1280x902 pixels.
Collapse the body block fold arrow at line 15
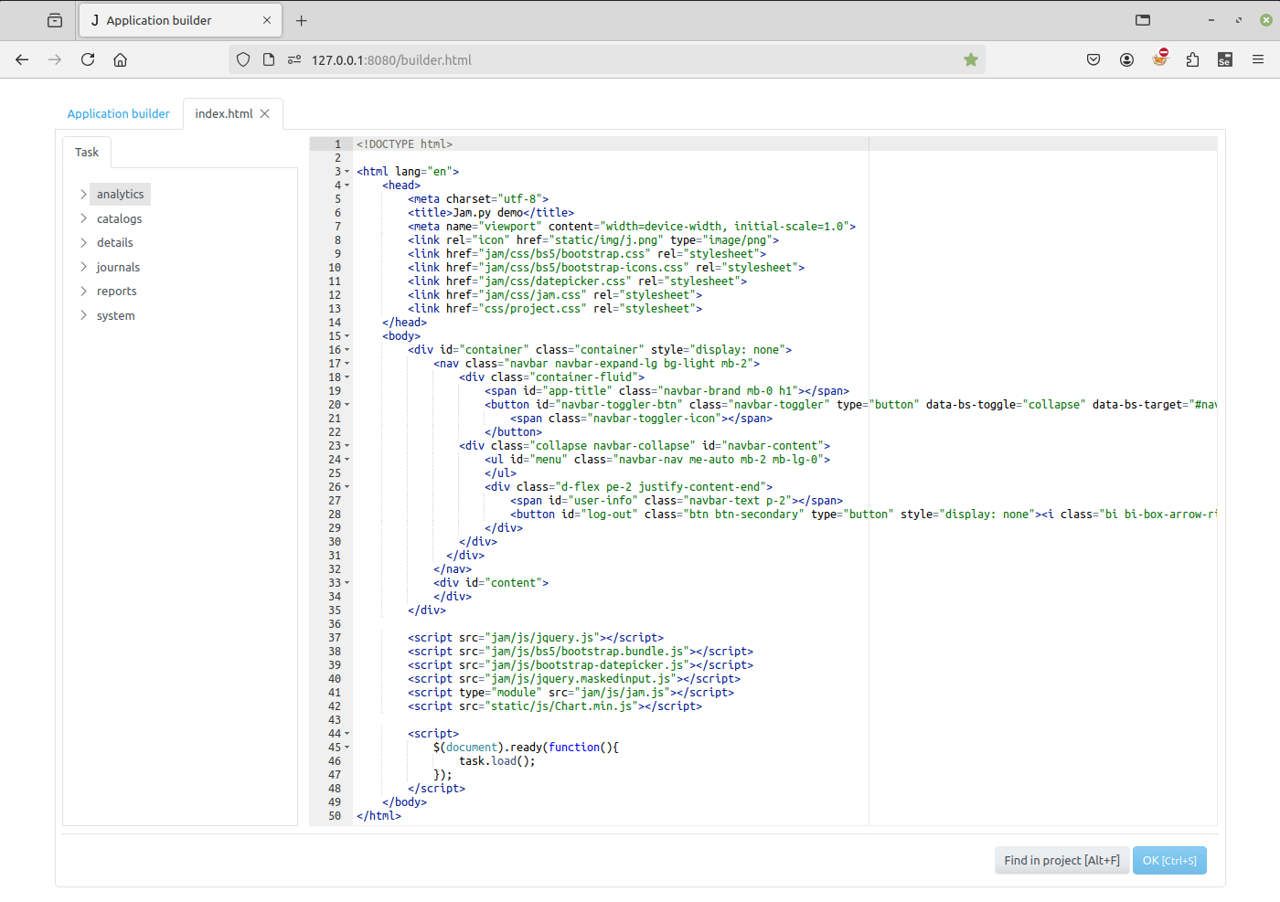click(347, 336)
